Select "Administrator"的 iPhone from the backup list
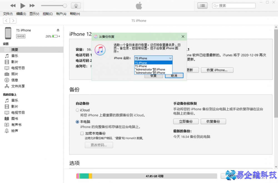 [150, 70]
